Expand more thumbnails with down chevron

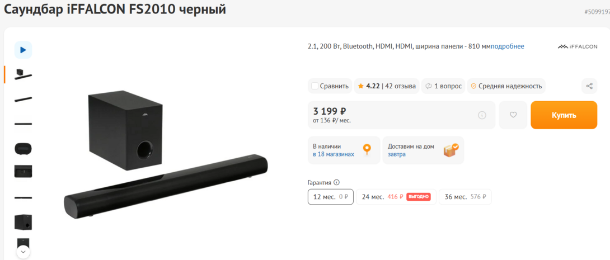click(23, 252)
